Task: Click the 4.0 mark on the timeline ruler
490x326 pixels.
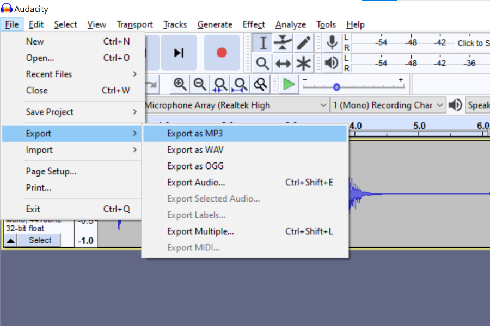Action: click(x=356, y=126)
